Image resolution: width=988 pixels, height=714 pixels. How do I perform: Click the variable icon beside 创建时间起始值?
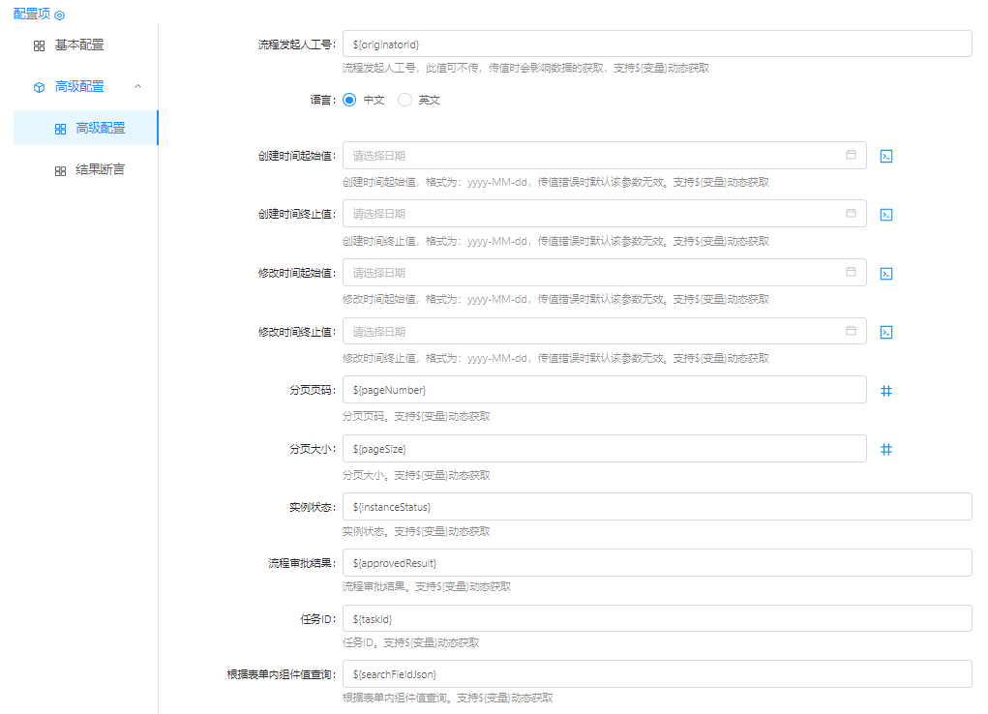pos(885,156)
